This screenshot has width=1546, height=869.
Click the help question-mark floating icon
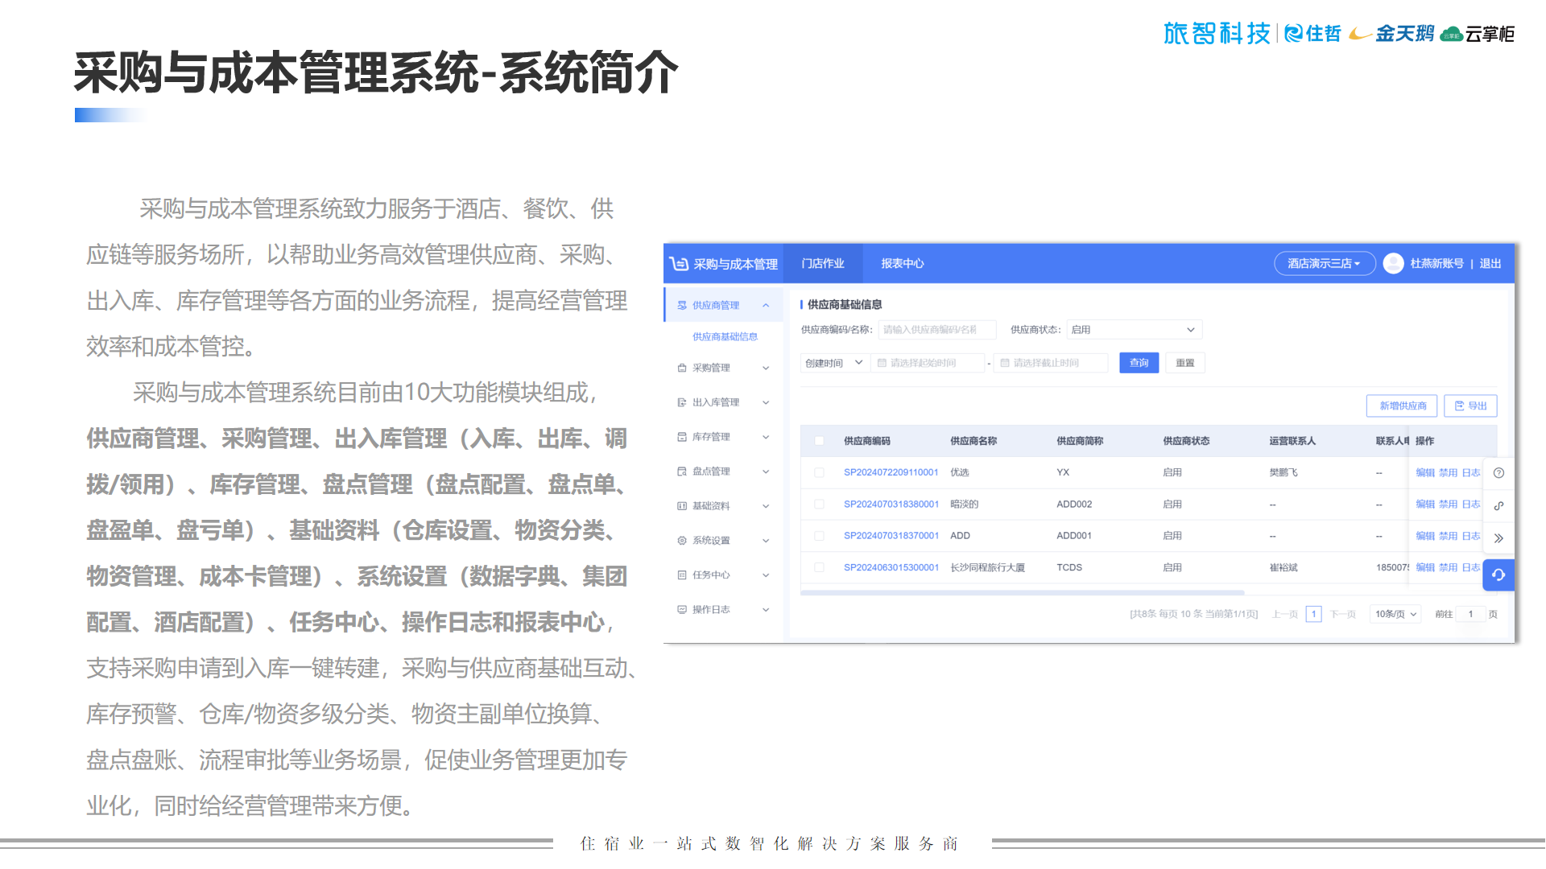coord(1498,473)
